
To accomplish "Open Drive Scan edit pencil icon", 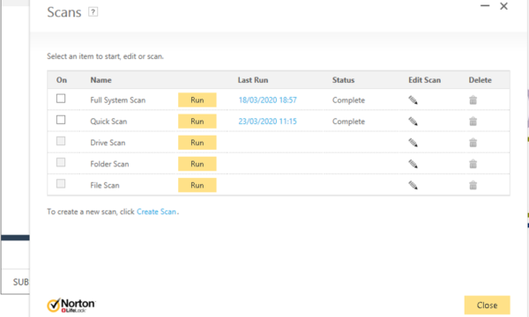I will (x=413, y=143).
